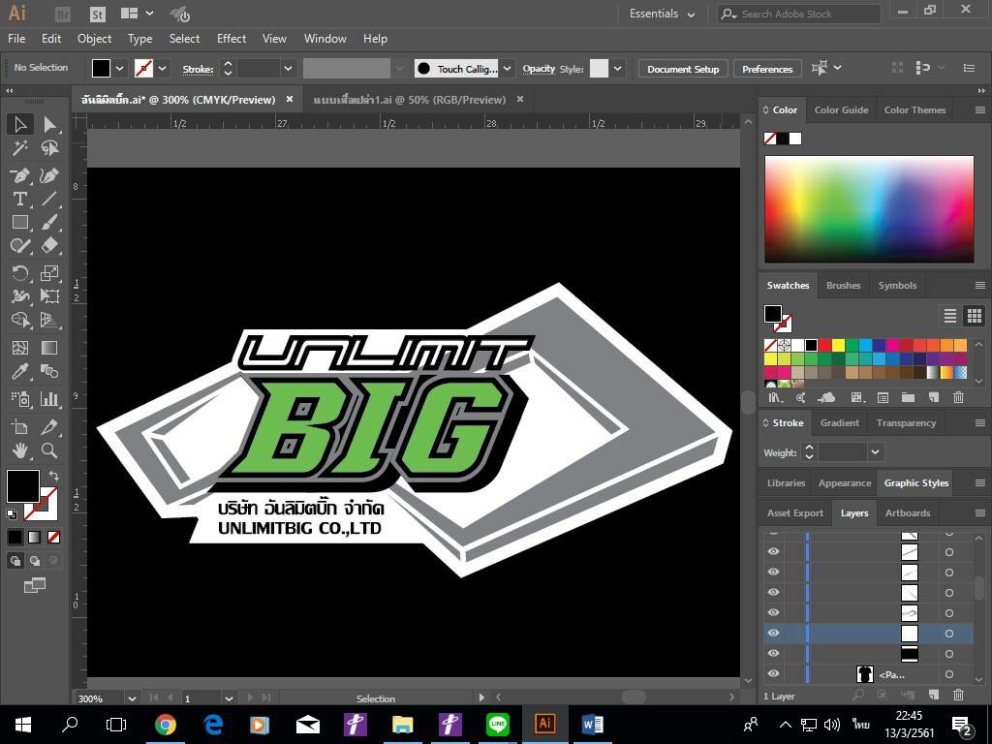Select the Eyedropper tool
Viewport: 992px width, 744px height.
(19, 372)
